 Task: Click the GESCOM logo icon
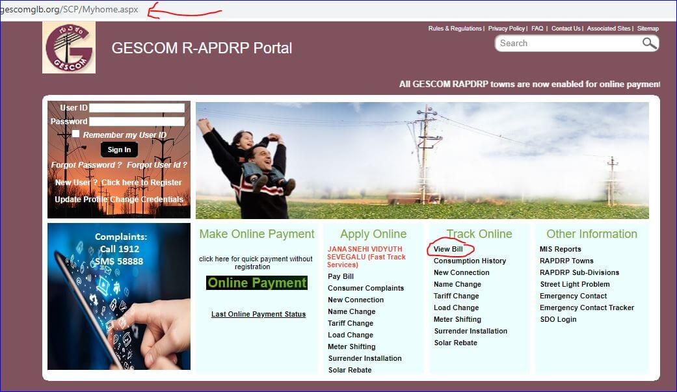coord(69,47)
